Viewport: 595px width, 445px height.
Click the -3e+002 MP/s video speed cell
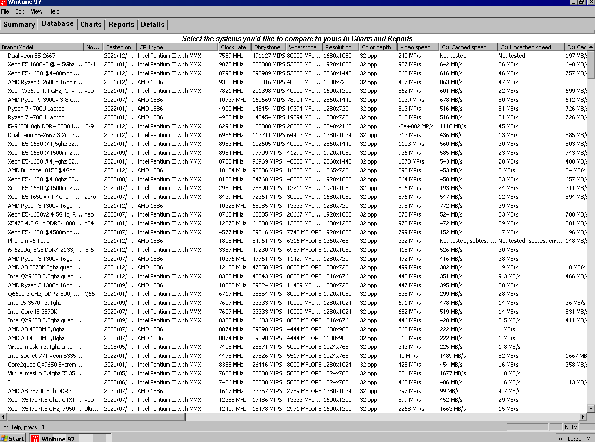[x=416, y=126]
